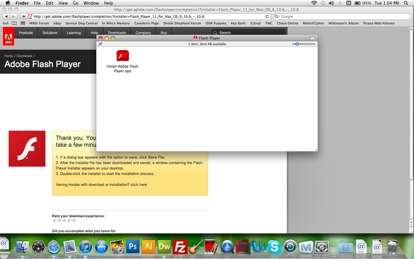This screenshot has height=259, width=414.
Task: Open the Reading List glasses icon
Action: tap(5, 23)
